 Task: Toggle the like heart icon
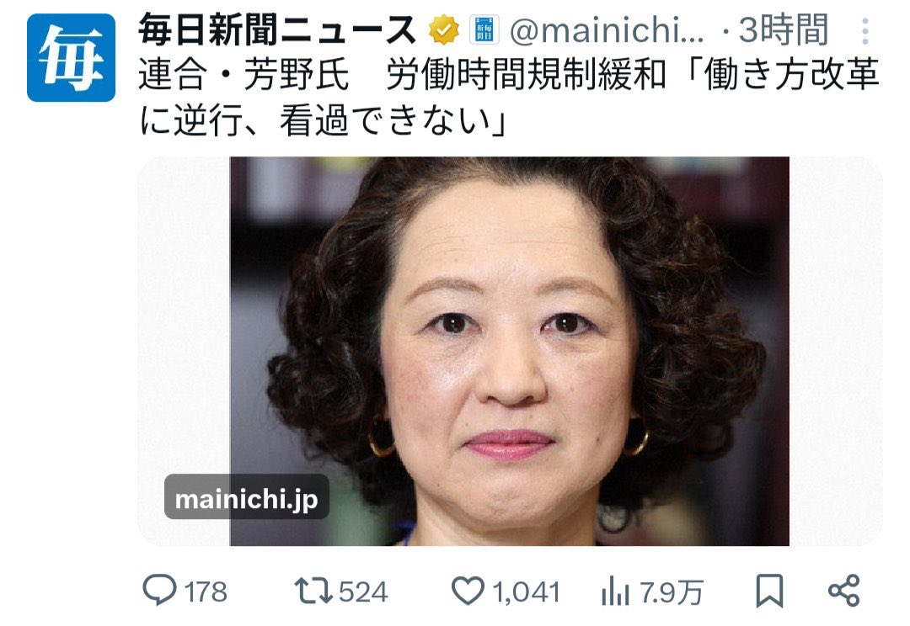[468, 592]
